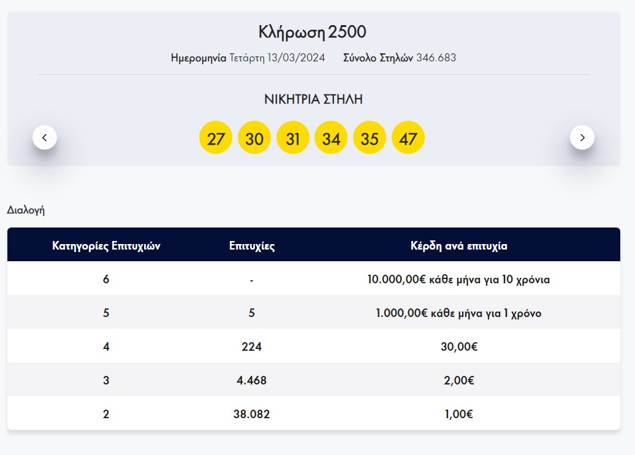Select the 1.000,00€ monthly prize text

[458, 313]
